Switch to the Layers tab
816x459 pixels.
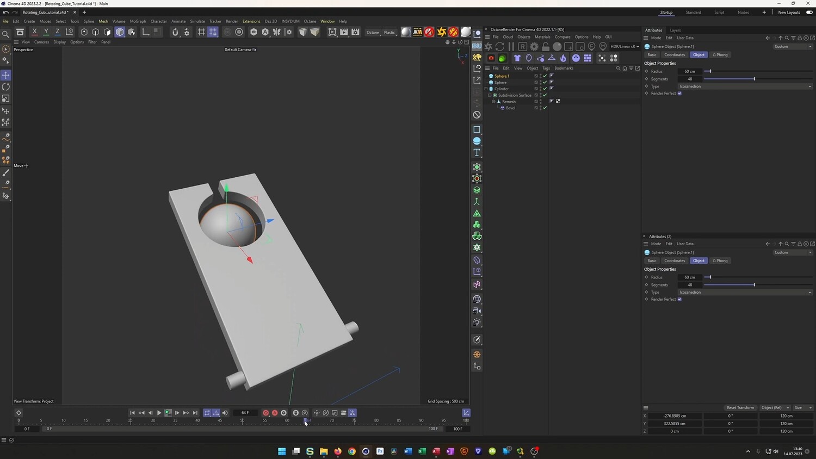pos(675,30)
